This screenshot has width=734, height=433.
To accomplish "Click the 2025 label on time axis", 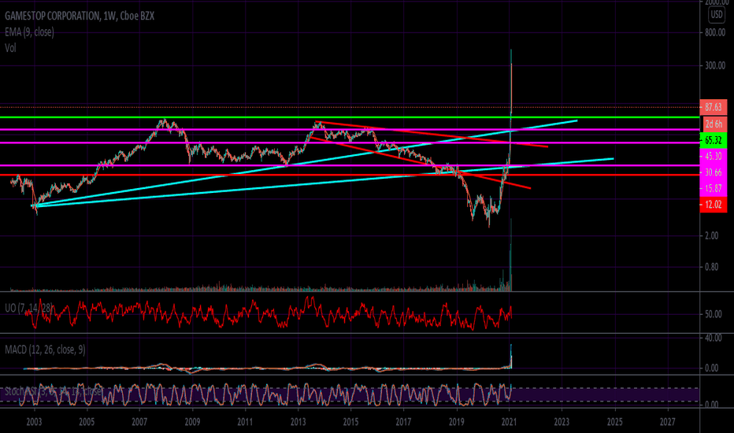I will point(614,422).
